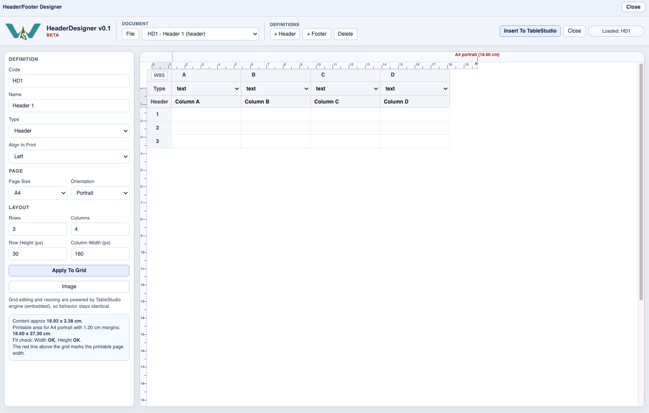The image size is (649, 413).
Task: Click the Column A header cell
Action: coord(206,102)
